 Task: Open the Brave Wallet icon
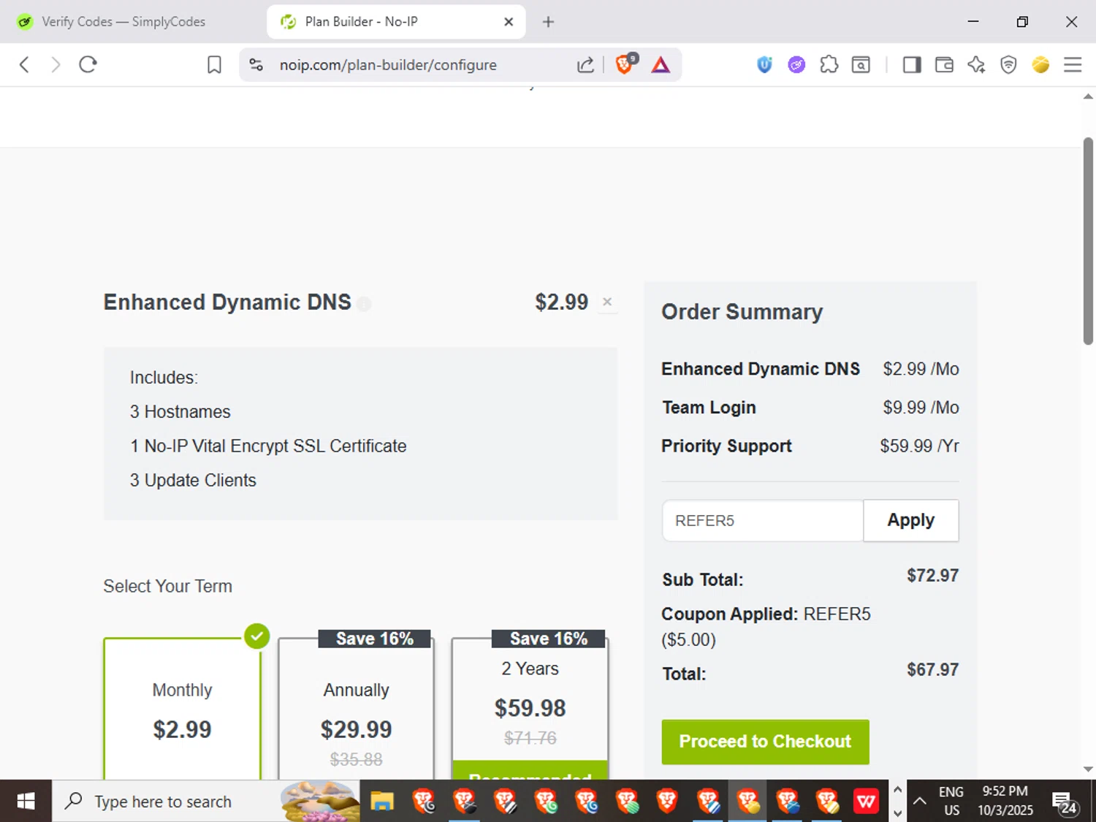click(944, 65)
